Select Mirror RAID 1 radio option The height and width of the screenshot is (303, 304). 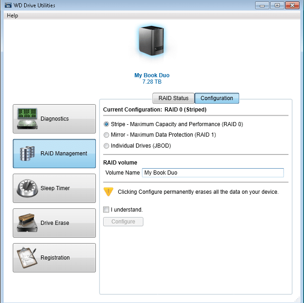106,135
